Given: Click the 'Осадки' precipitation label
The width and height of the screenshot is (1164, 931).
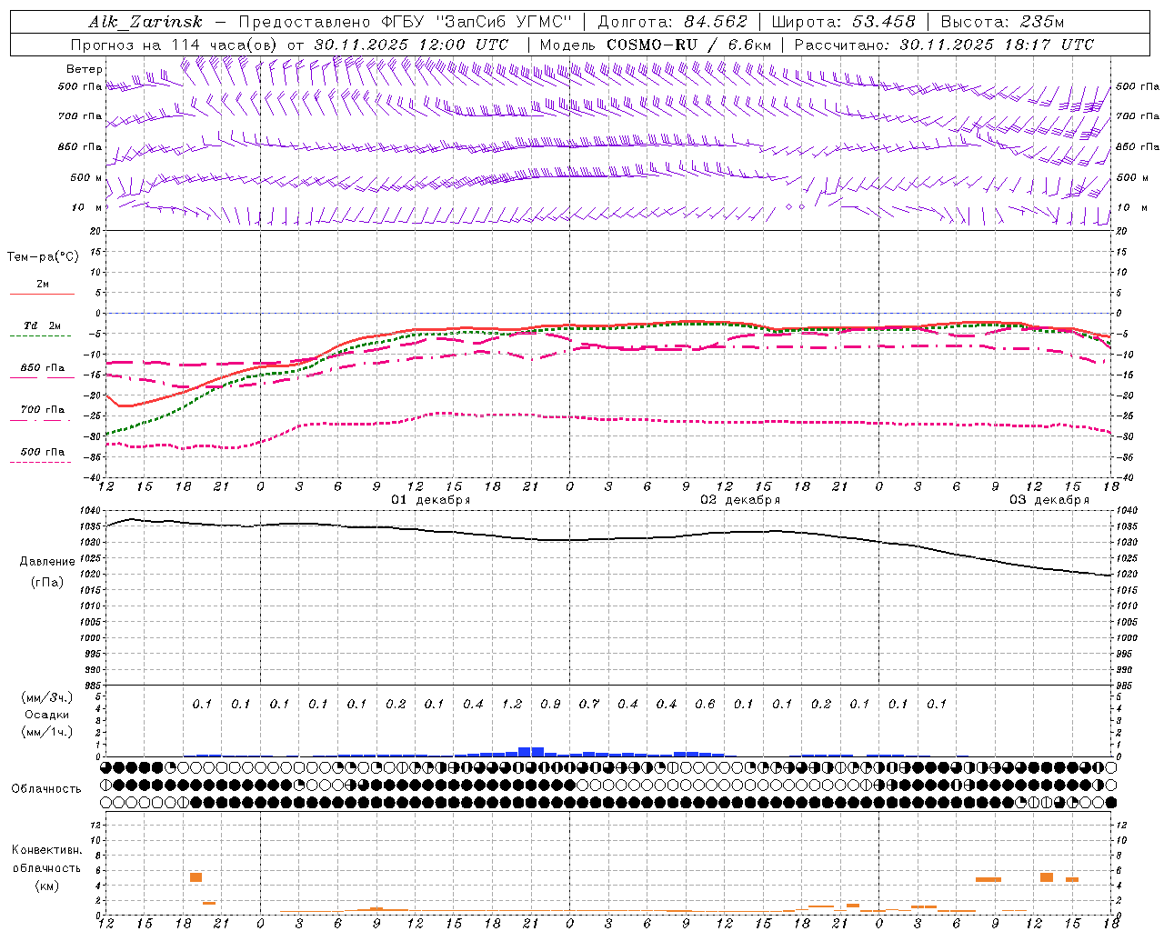Looking at the screenshot, I should pos(47,716).
